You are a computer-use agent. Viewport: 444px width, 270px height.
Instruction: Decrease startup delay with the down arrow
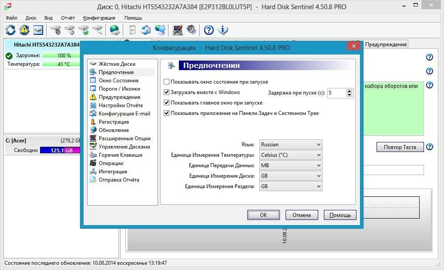pyautogui.click(x=349, y=95)
